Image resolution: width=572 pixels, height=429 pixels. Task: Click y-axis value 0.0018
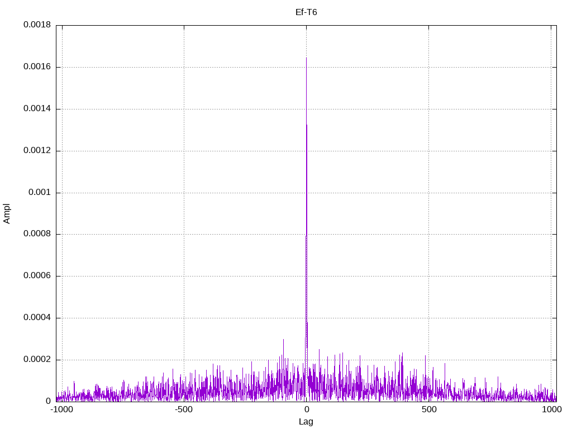pos(37,25)
